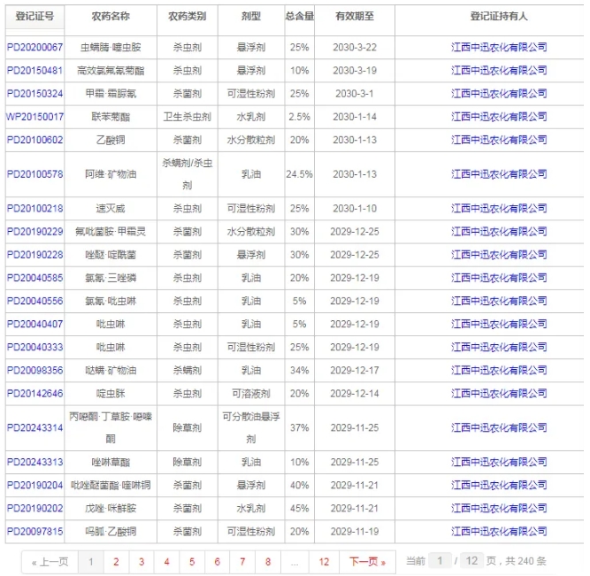Viewport: 590px width, 576px height.
Task: Click 江西中迅农化有限公司 in the PD20100578 row
Action: [x=499, y=174]
